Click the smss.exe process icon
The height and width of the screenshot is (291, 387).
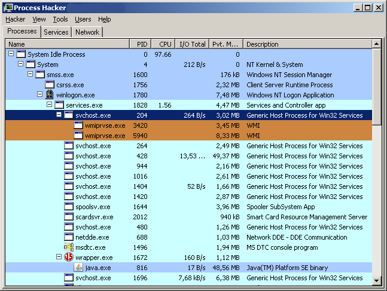(x=40, y=75)
